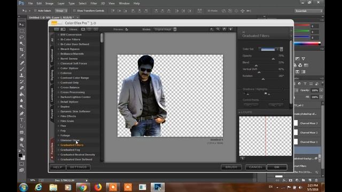Click the Windows Start button
342x192 pixels.
(x=23, y=187)
